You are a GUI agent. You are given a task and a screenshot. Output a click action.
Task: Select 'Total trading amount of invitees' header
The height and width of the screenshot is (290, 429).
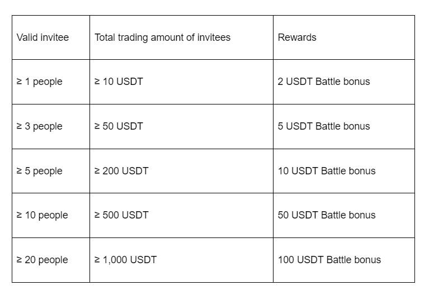tap(162, 37)
